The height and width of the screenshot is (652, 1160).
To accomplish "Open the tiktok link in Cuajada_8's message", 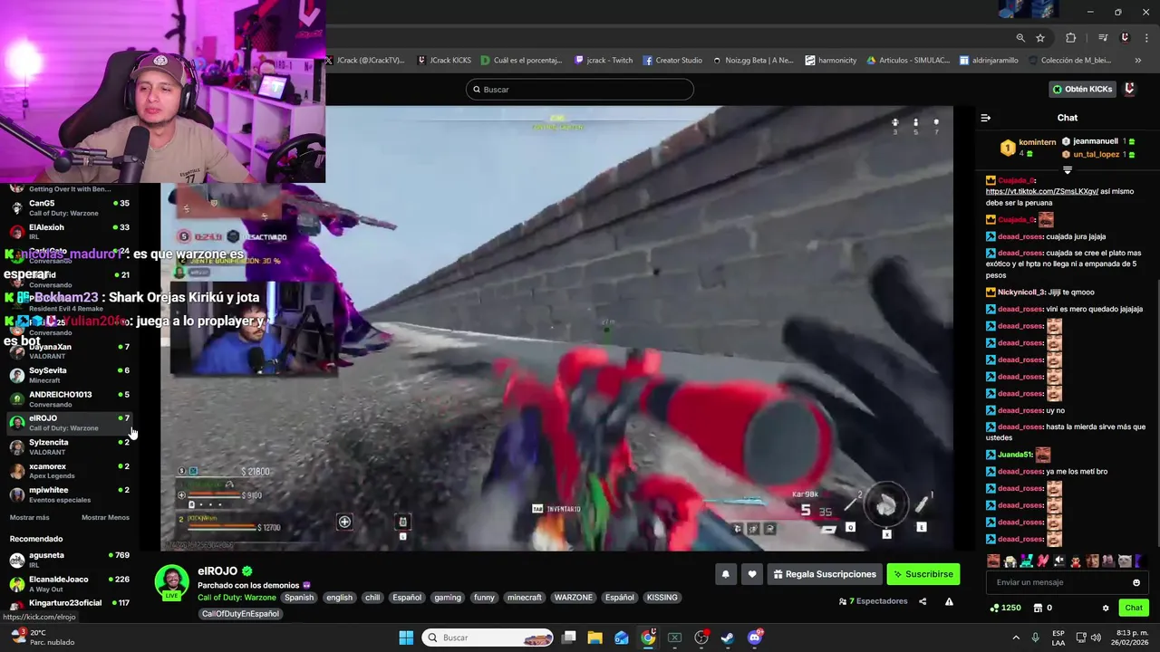I will (x=1041, y=191).
